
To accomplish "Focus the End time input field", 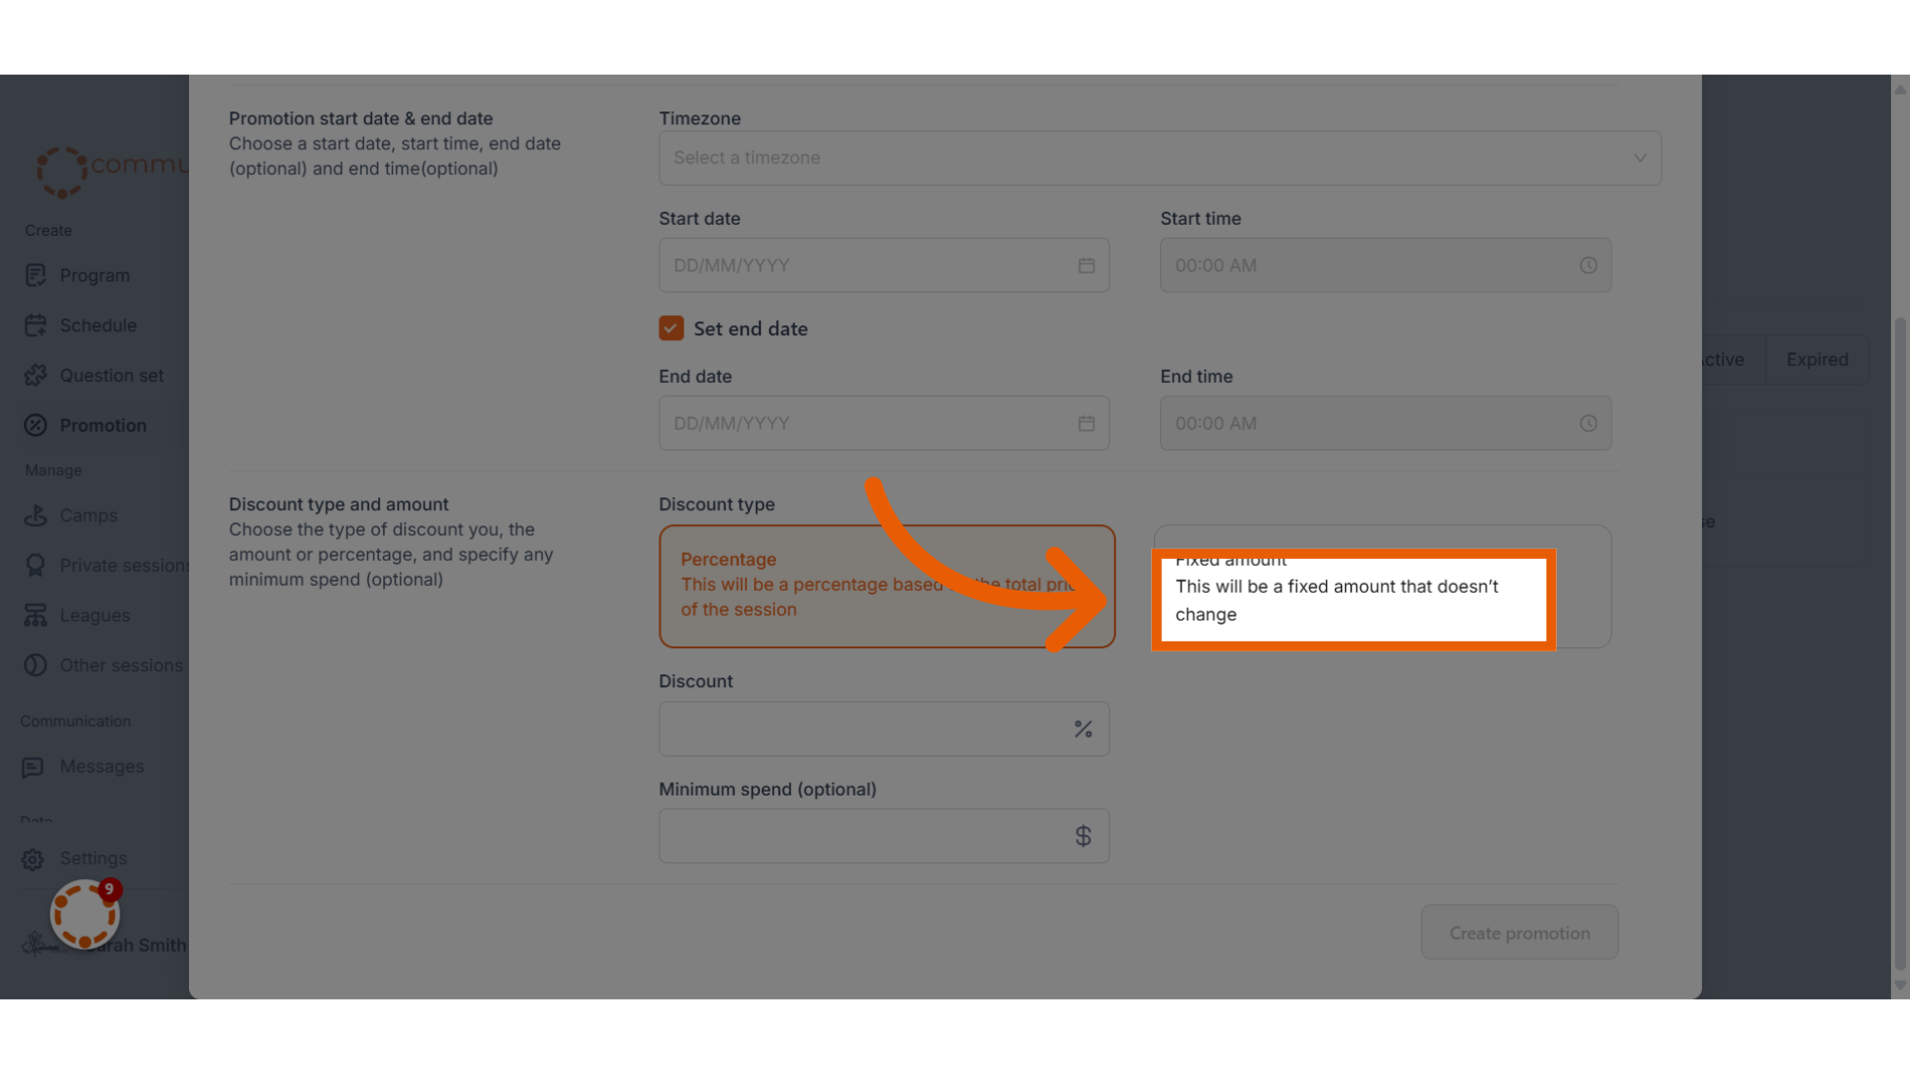I will (1385, 424).
